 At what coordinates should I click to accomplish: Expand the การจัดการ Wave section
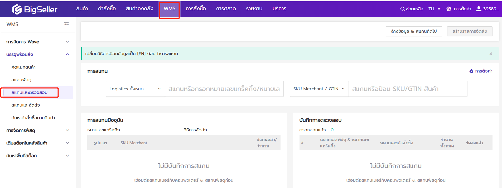[x=67, y=42]
